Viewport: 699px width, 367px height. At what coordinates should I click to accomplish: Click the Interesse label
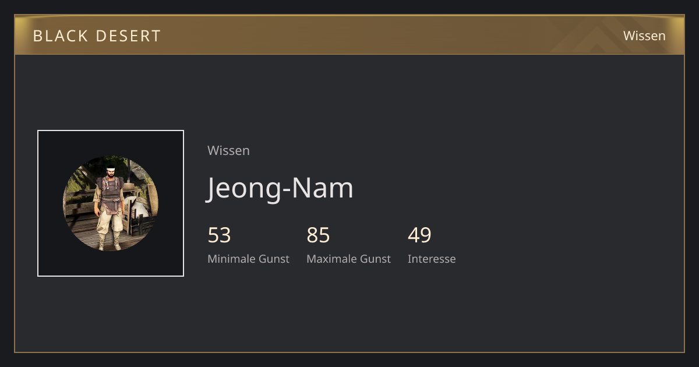tap(432, 259)
